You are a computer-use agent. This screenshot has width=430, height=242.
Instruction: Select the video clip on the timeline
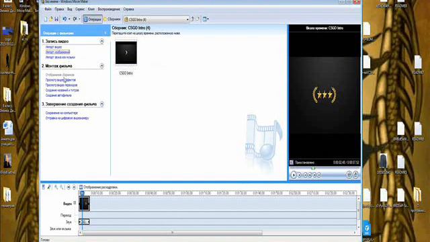[85, 203]
